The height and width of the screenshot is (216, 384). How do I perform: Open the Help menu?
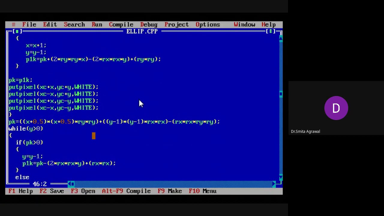pos(268,25)
